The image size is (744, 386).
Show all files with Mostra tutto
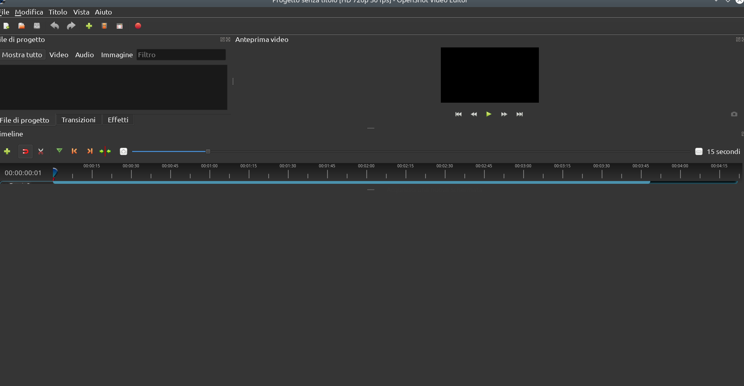pyautogui.click(x=22, y=54)
